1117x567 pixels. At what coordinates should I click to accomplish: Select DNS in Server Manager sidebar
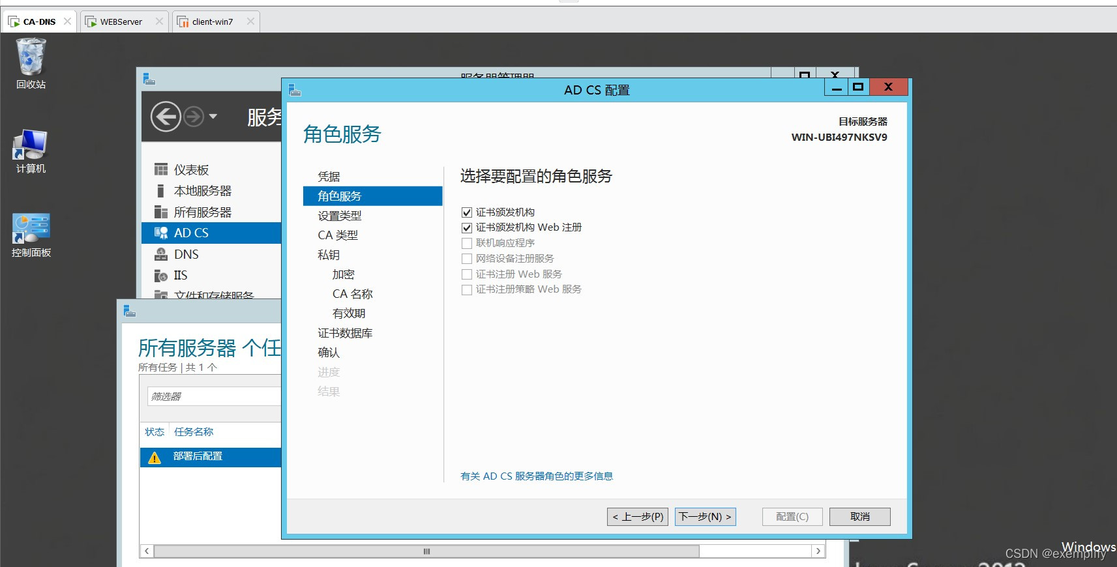[211, 254]
